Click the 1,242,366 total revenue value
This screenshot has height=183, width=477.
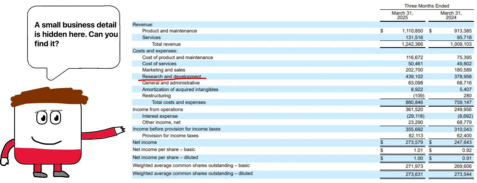point(413,44)
